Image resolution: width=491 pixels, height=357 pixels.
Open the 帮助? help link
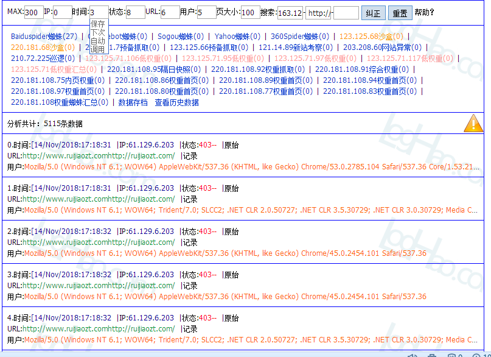pyautogui.click(x=424, y=12)
